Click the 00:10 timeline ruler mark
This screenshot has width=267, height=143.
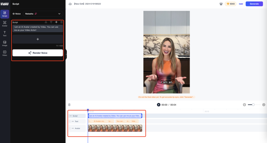[207, 111]
